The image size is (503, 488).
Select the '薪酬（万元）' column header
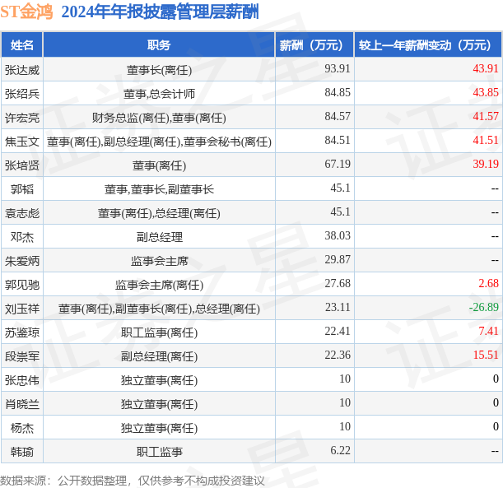pos(314,45)
